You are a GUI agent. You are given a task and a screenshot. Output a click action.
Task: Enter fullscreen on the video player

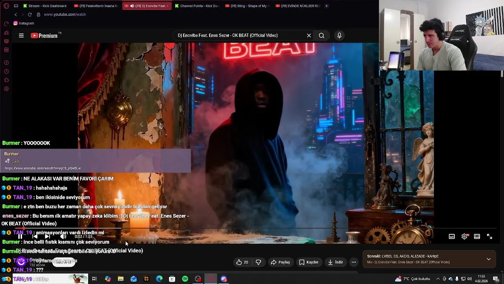pos(489,237)
